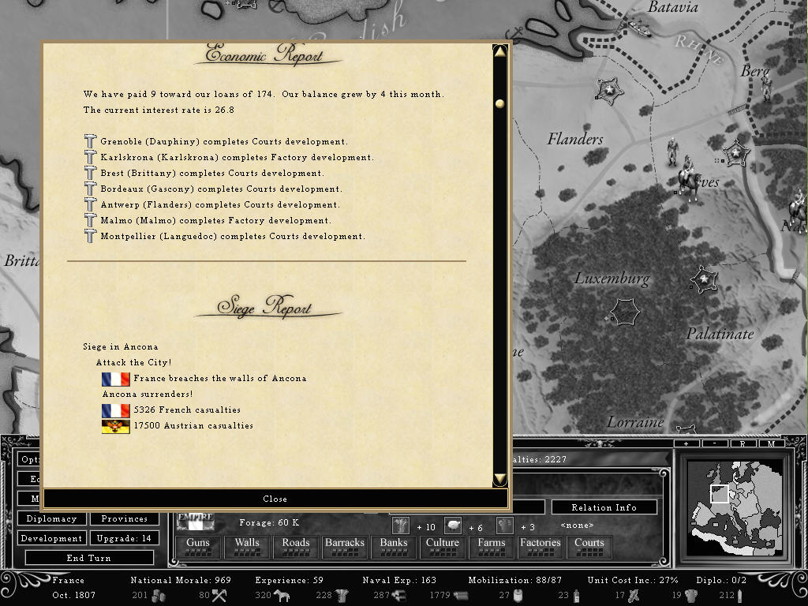
Task: Click 'The current interest rate is 26.8'
Action: 159,110
